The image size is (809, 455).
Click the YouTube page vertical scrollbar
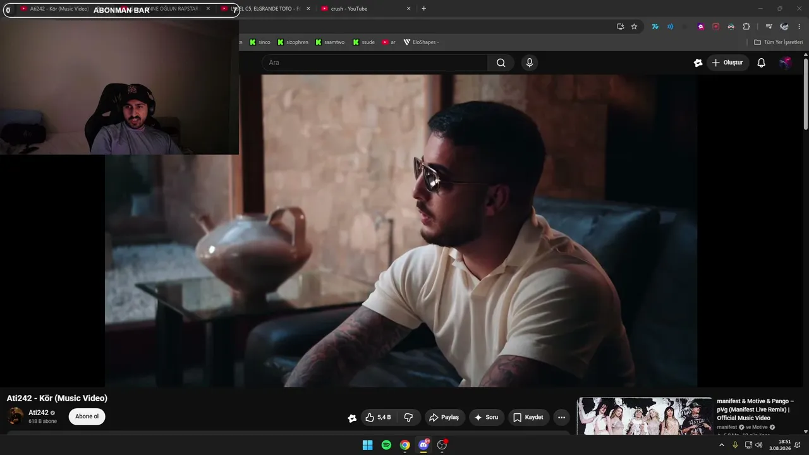(x=805, y=95)
